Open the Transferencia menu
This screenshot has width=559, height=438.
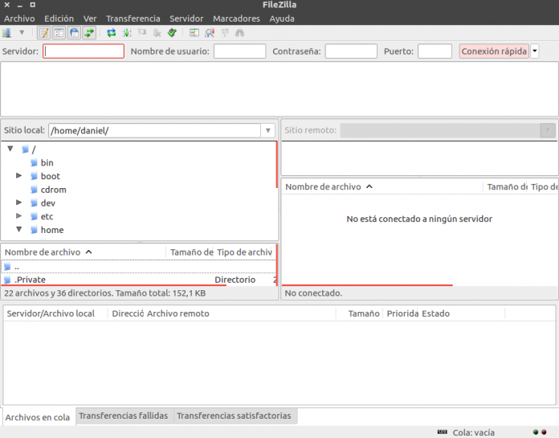point(133,18)
